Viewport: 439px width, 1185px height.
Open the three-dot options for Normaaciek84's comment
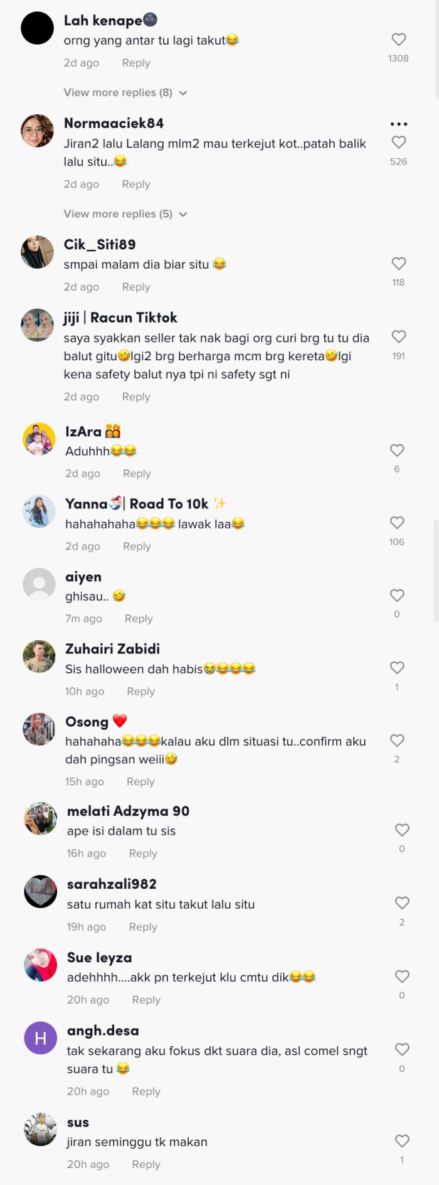point(399,124)
